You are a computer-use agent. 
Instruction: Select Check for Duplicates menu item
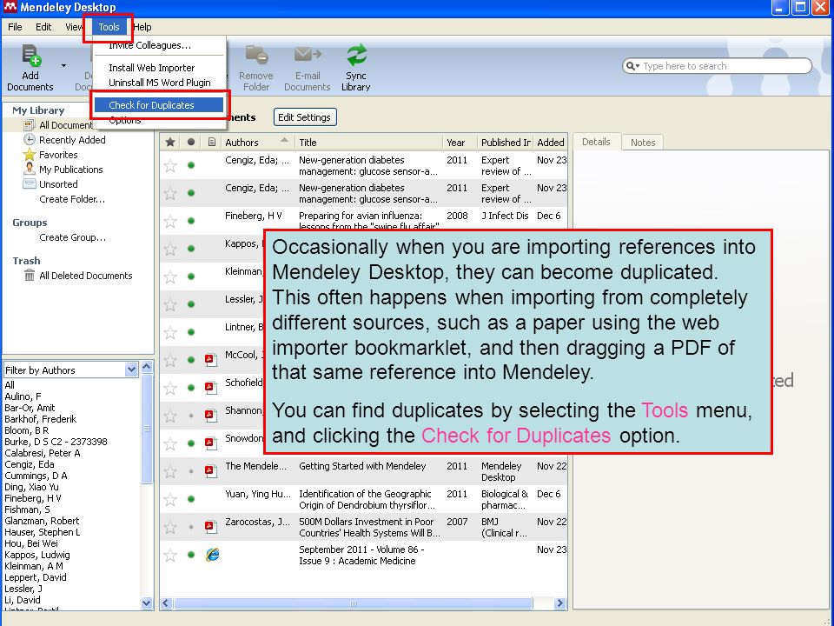(x=159, y=105)
